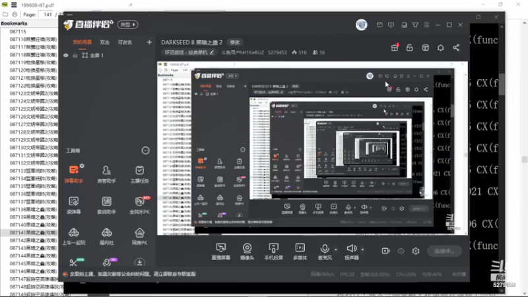Image resolution: width=528 pixels, height=297 pixels.
Task: Click the T-shirt skin icon in the title bar
Action: tap(415, 25)
